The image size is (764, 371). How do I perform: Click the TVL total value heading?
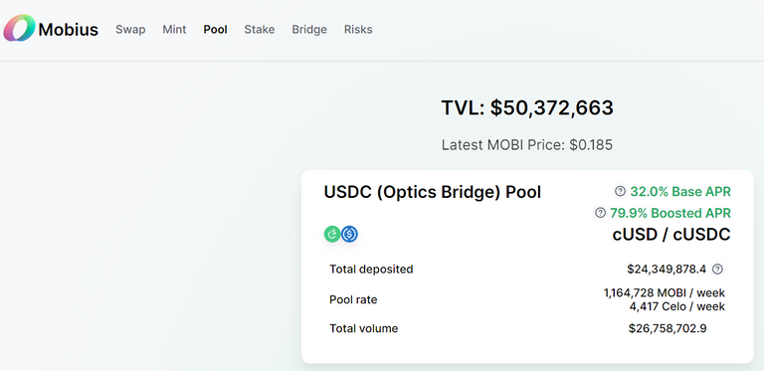click(527, 108)
